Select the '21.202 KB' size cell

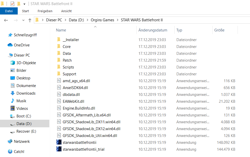(x=227, y=101)
